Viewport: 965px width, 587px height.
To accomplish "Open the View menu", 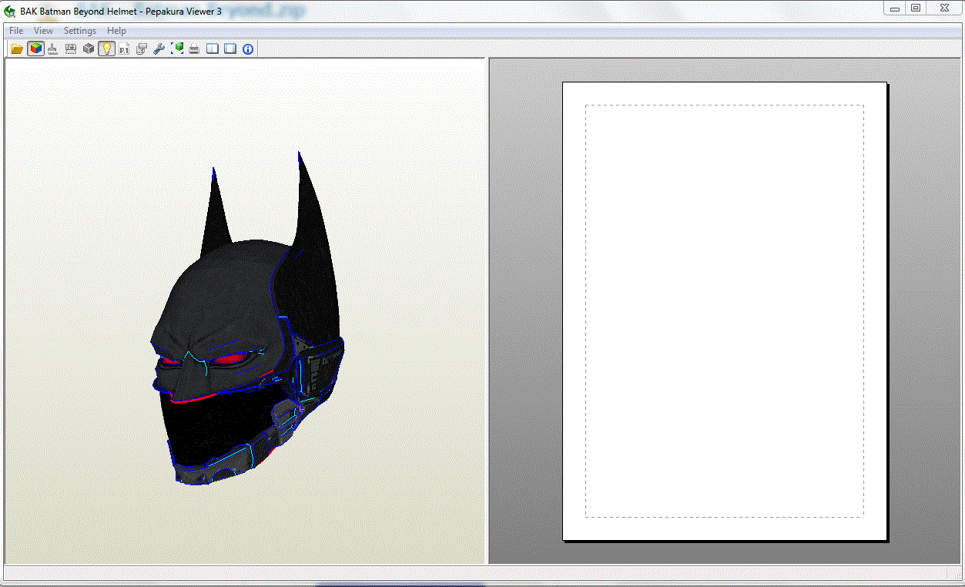I will pos(43,31).
